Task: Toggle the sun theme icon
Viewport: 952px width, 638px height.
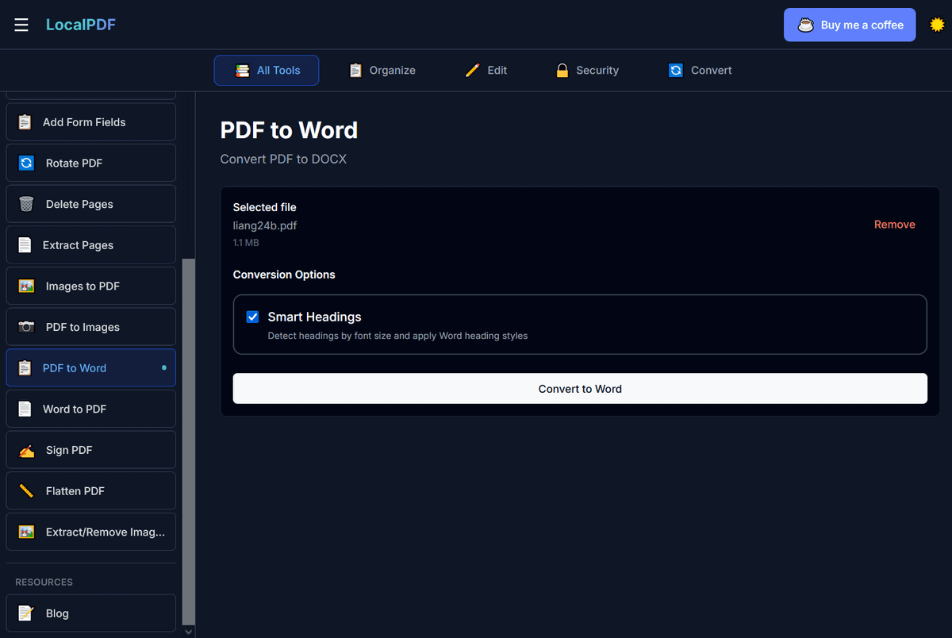Action: coord(937,25)
